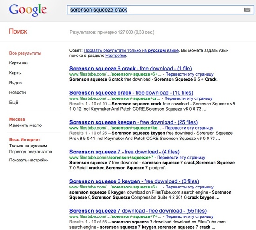Open the Настройки link in tip
This screenshot has width=256, height=230.
point(116,56)
